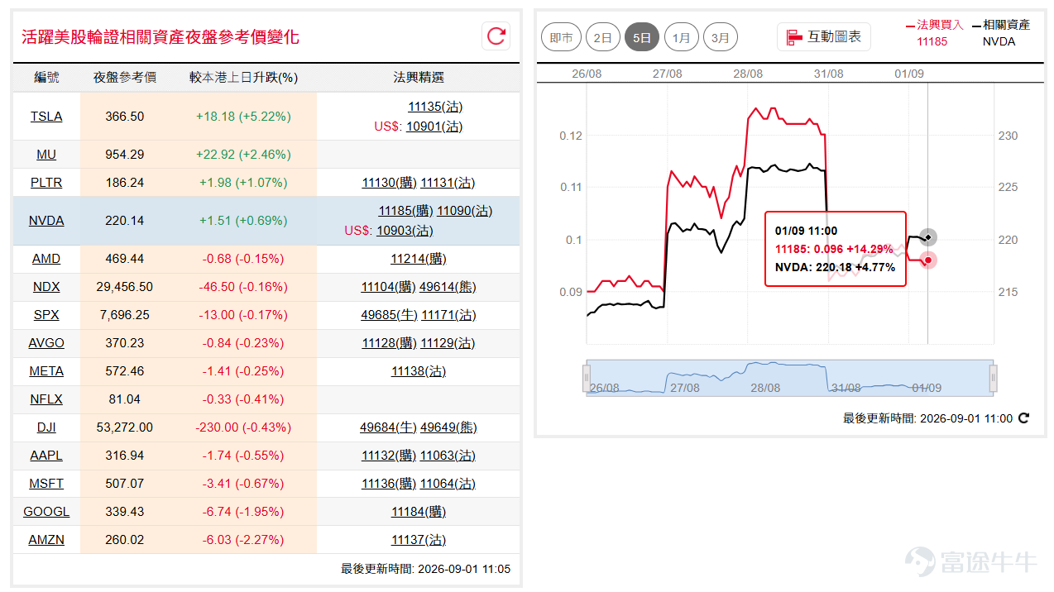The image size is (1054, 592).
Task: Switch chart to 3月 range
Action: [721, 37]
